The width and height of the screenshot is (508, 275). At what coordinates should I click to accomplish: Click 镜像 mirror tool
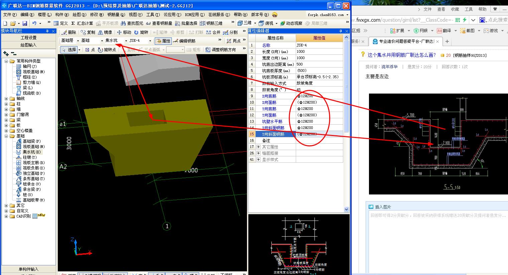tap(105, 32)
